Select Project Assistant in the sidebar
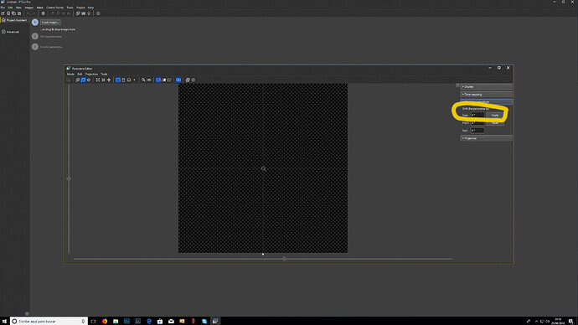Image resolution: width=578 pixels, height=325 pixels. point(14,20)
